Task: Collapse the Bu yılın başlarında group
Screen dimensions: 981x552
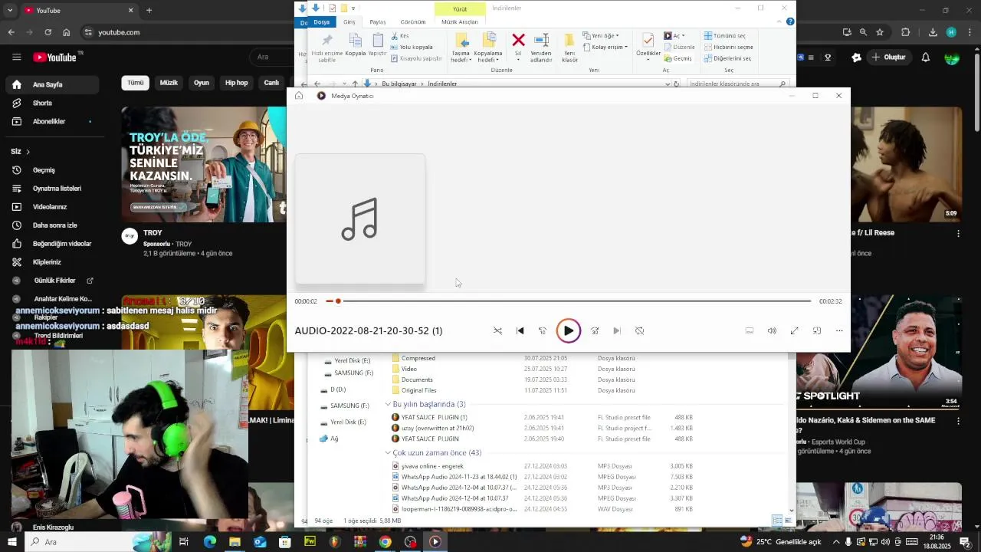Action: coord(388,404)
